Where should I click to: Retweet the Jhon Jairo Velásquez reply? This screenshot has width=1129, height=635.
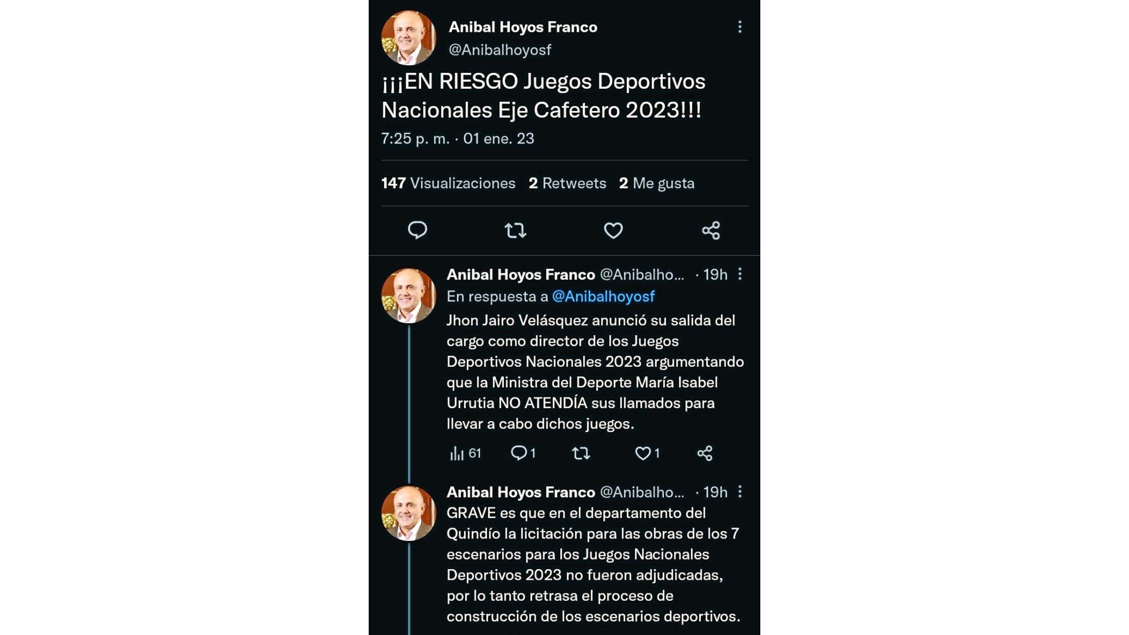581,453
